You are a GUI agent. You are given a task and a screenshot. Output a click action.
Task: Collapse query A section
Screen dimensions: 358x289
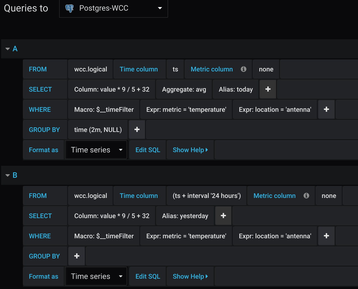point(8,49)
